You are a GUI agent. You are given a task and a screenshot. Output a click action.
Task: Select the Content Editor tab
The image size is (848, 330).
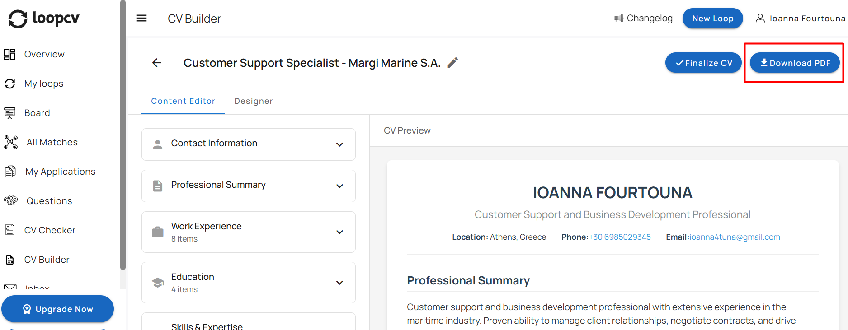click(x=183, y=101)
